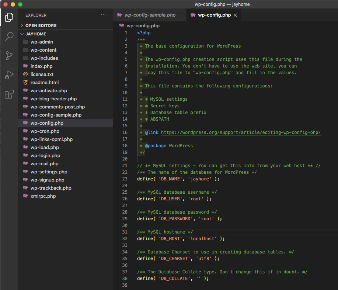Click the elephant icon beside wp-cron.php
338x290 pixels.
tap(25, 131)
